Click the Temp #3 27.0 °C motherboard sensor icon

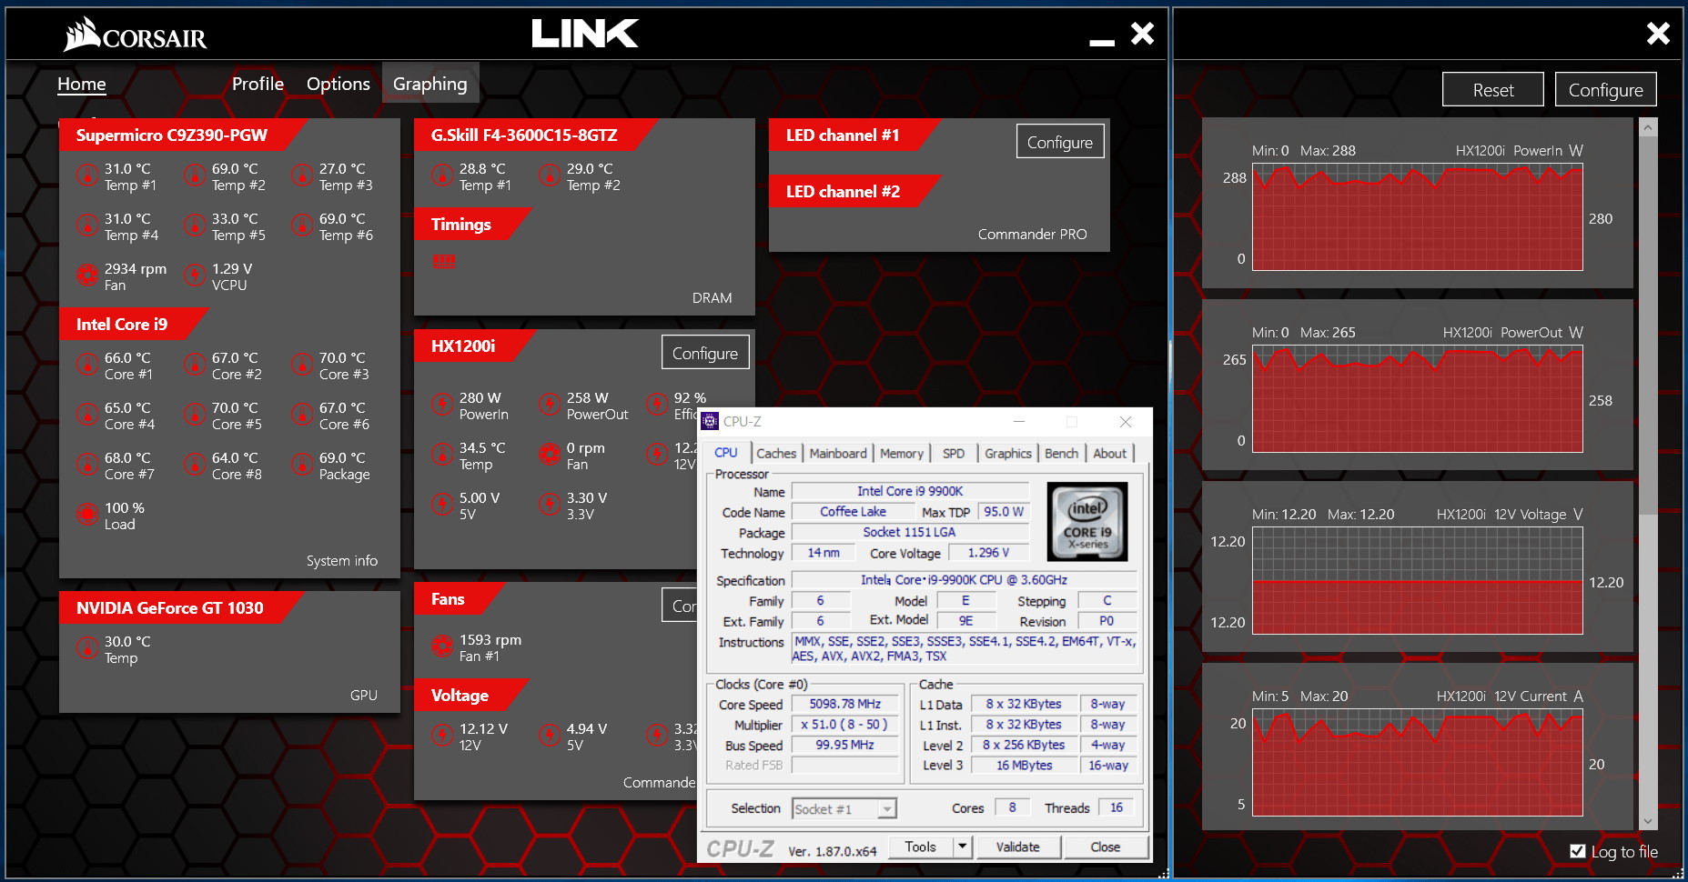[302, 175]
